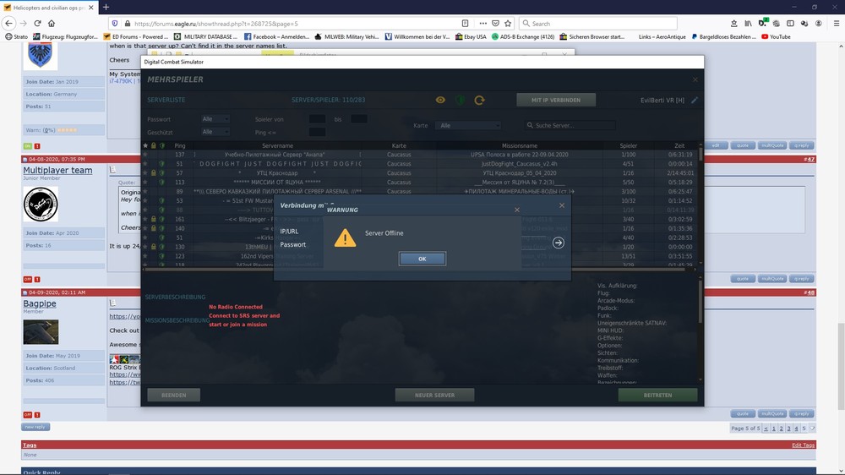
Task: Click the edit button above post #47
Action: coord(716,145)
